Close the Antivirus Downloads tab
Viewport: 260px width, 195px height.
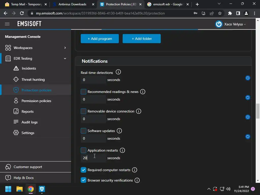click(93, 4)
